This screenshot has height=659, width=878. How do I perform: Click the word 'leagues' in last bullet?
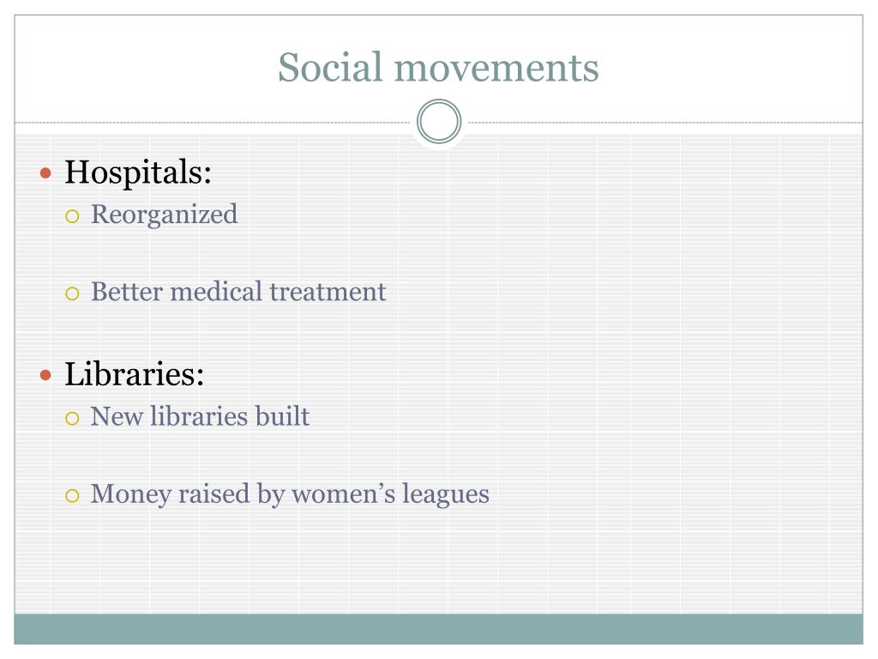(x=446, y=495)
